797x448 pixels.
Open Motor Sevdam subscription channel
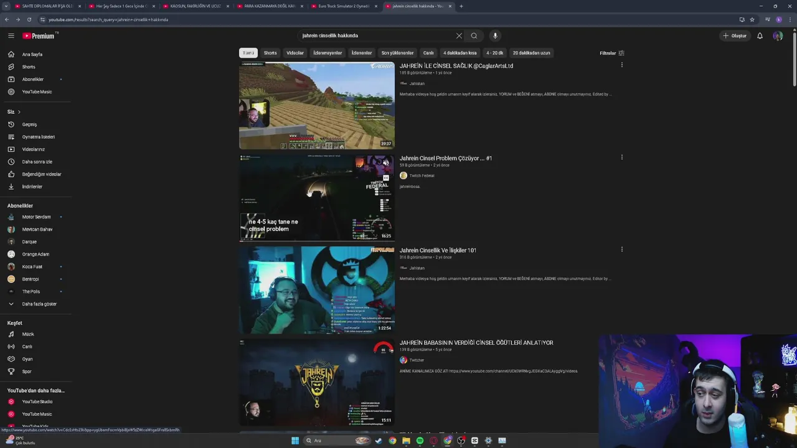35,217
